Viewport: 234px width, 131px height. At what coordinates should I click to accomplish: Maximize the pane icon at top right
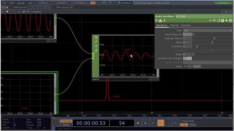click(x=226, y=12)
